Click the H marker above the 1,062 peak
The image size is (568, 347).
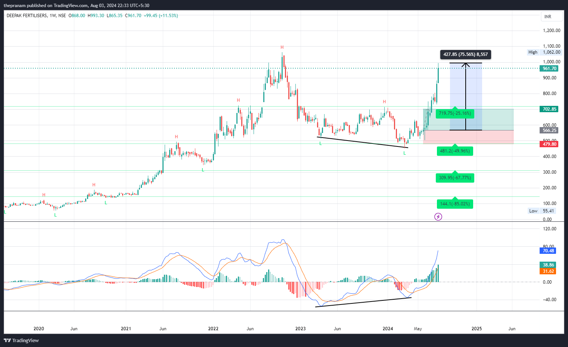(282, 47)
